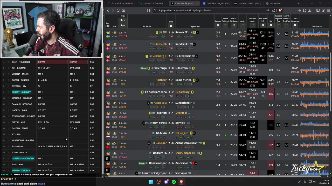
Task: Toggle favorite star for Valerenga match
Action: [x=108, y=68]
